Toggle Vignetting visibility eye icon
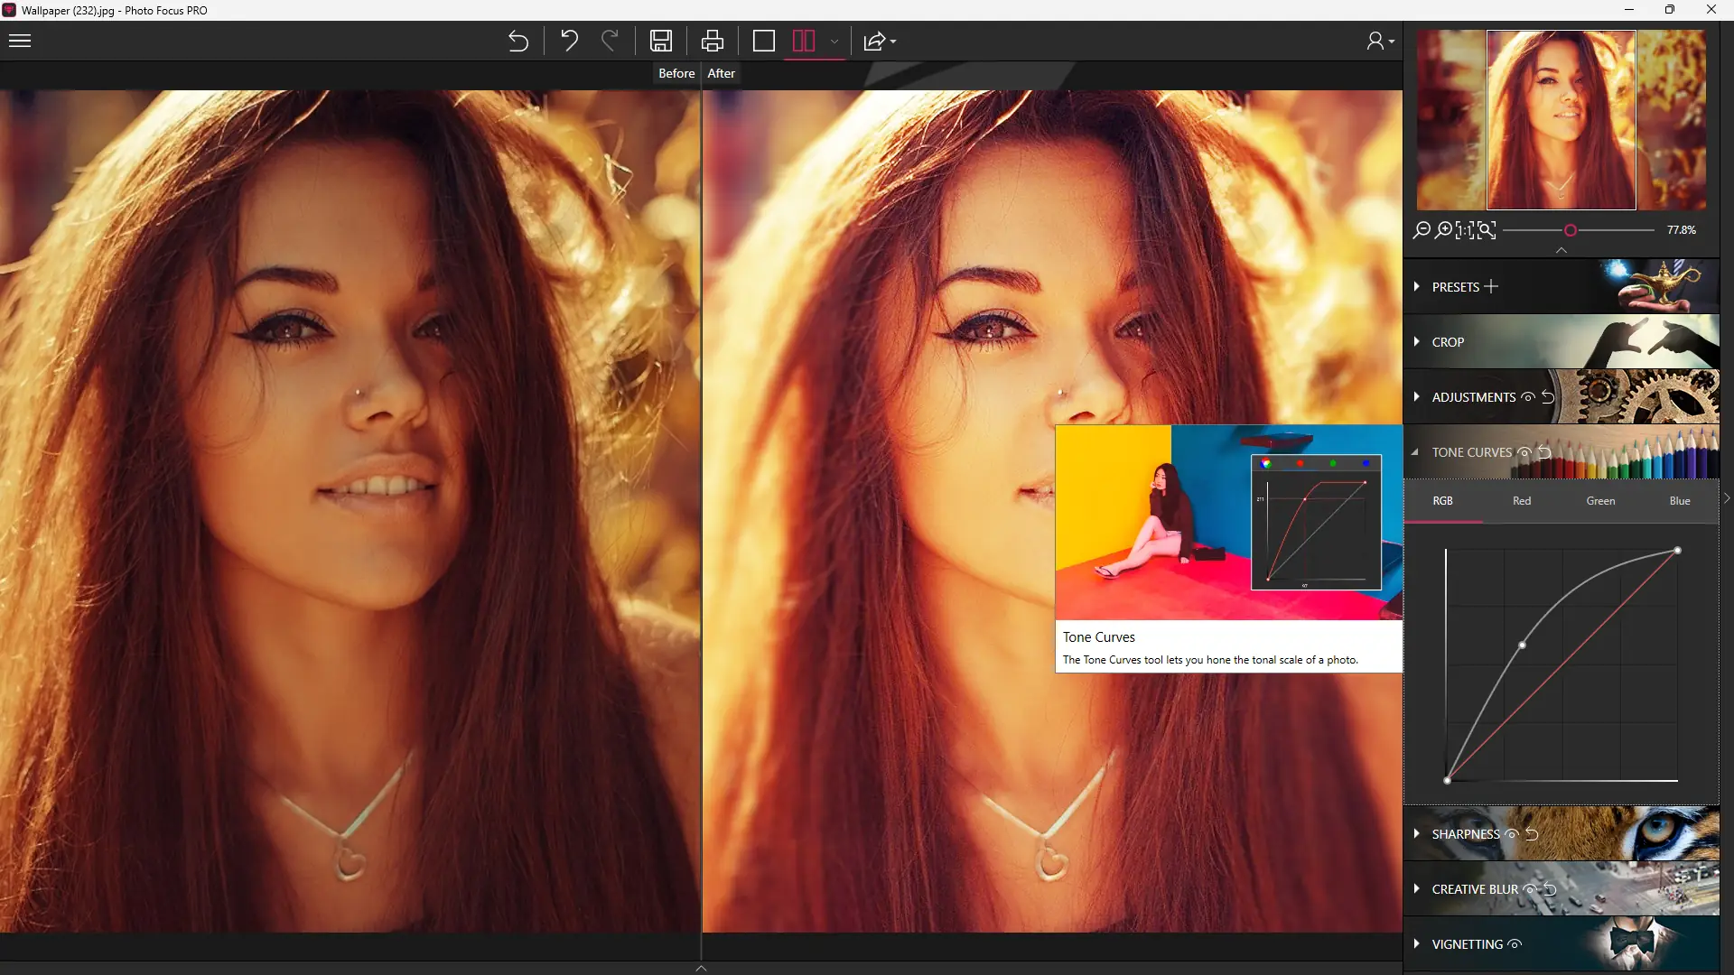The height and width of the screenshot is (975, 1734). tap(1515, 944)
